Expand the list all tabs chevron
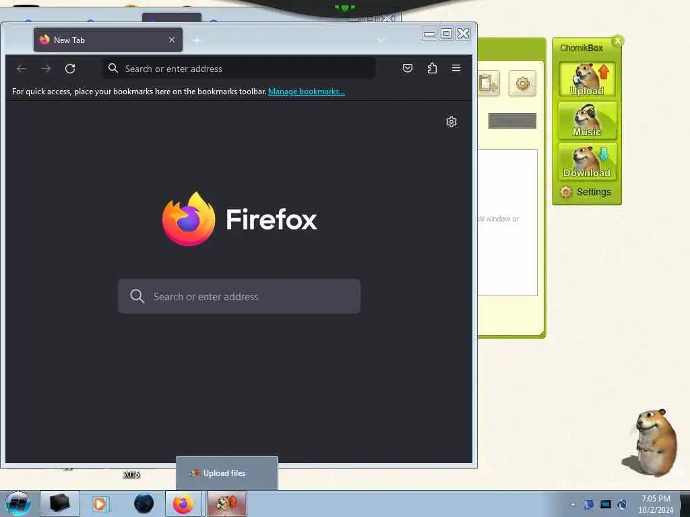 click(x=381, y=40)
